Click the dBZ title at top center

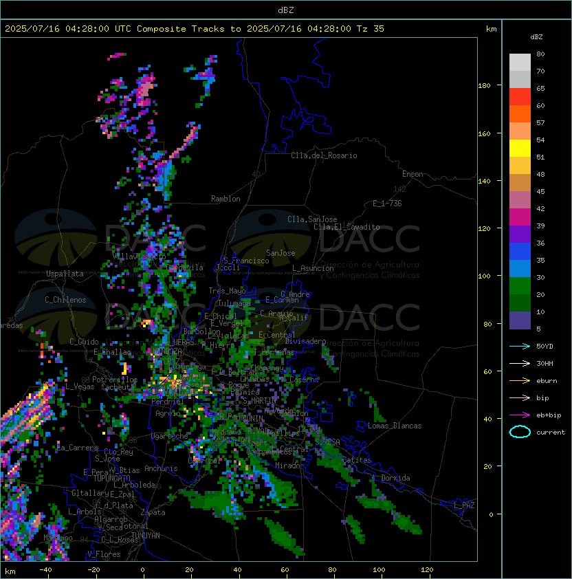[x=286, y=10]
